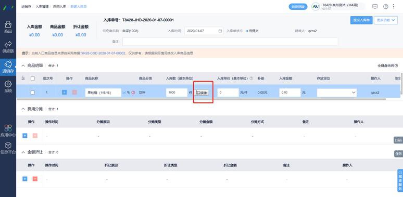Screen dimensions: 403x197
Task: Add a product row with blue plus in 商品明细
Action: (x=64, y=93)
